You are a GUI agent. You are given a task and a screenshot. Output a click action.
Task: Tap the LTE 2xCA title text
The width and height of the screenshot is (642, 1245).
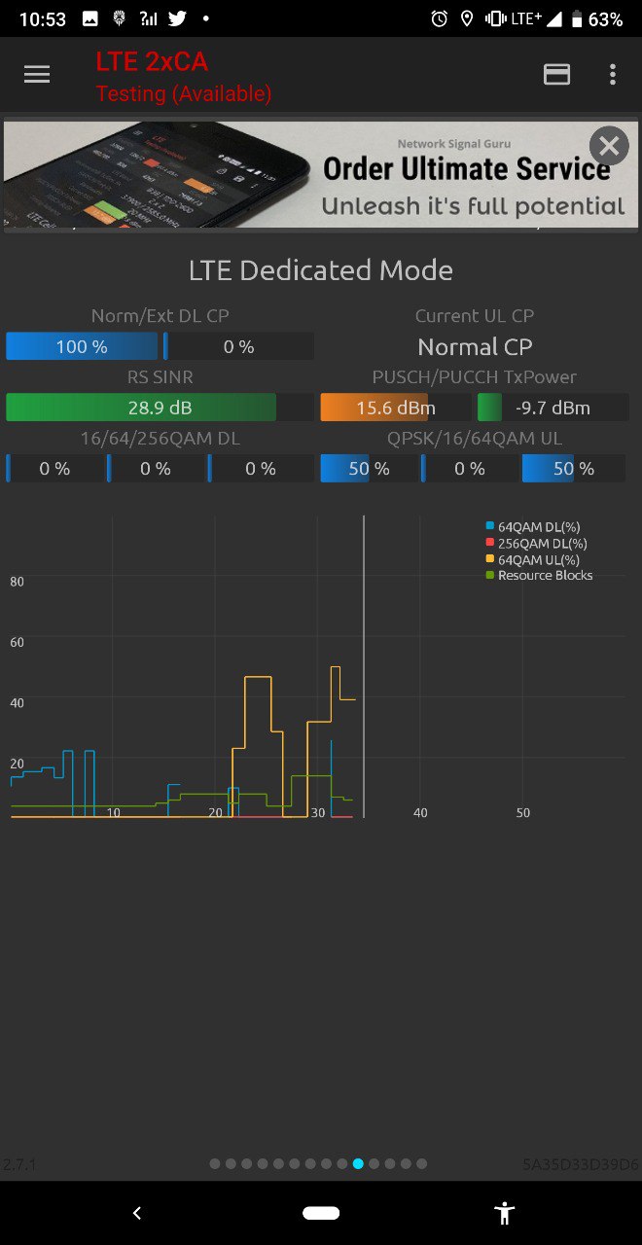pos(152,61)
